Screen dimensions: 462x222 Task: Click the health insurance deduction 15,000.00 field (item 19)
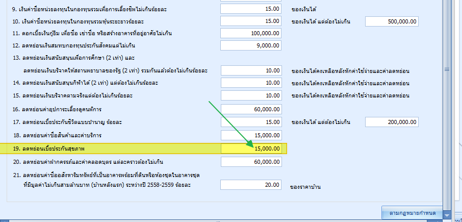pyautogui.click(x=251, y=149)
